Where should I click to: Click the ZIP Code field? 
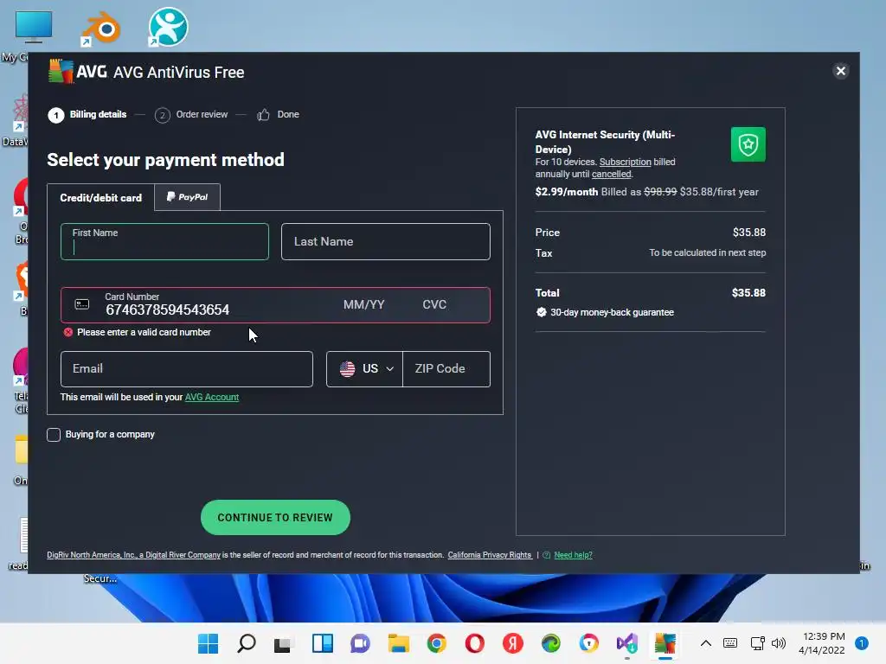pos(446,369)
